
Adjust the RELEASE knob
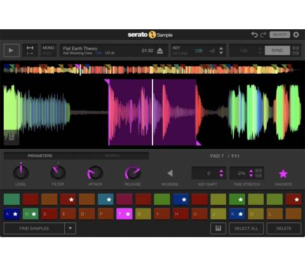133,173
